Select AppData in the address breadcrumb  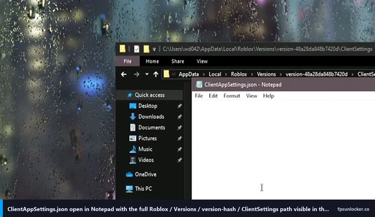(189, 74)
